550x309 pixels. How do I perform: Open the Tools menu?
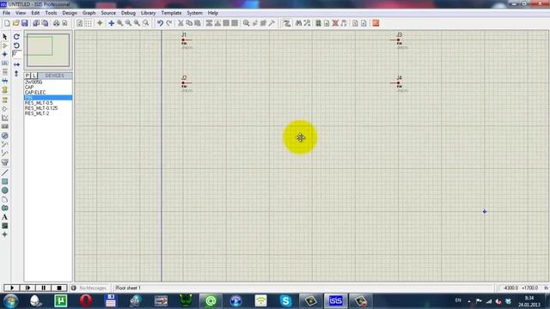coord(51,13)
